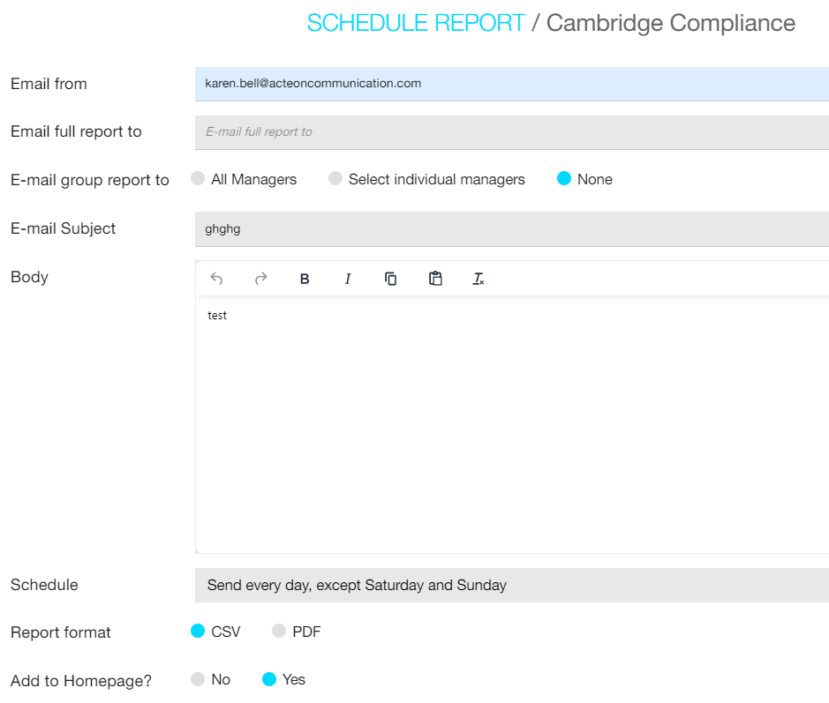
Task: Click the paste clipboard icon
Action: [x=435, y=279]
